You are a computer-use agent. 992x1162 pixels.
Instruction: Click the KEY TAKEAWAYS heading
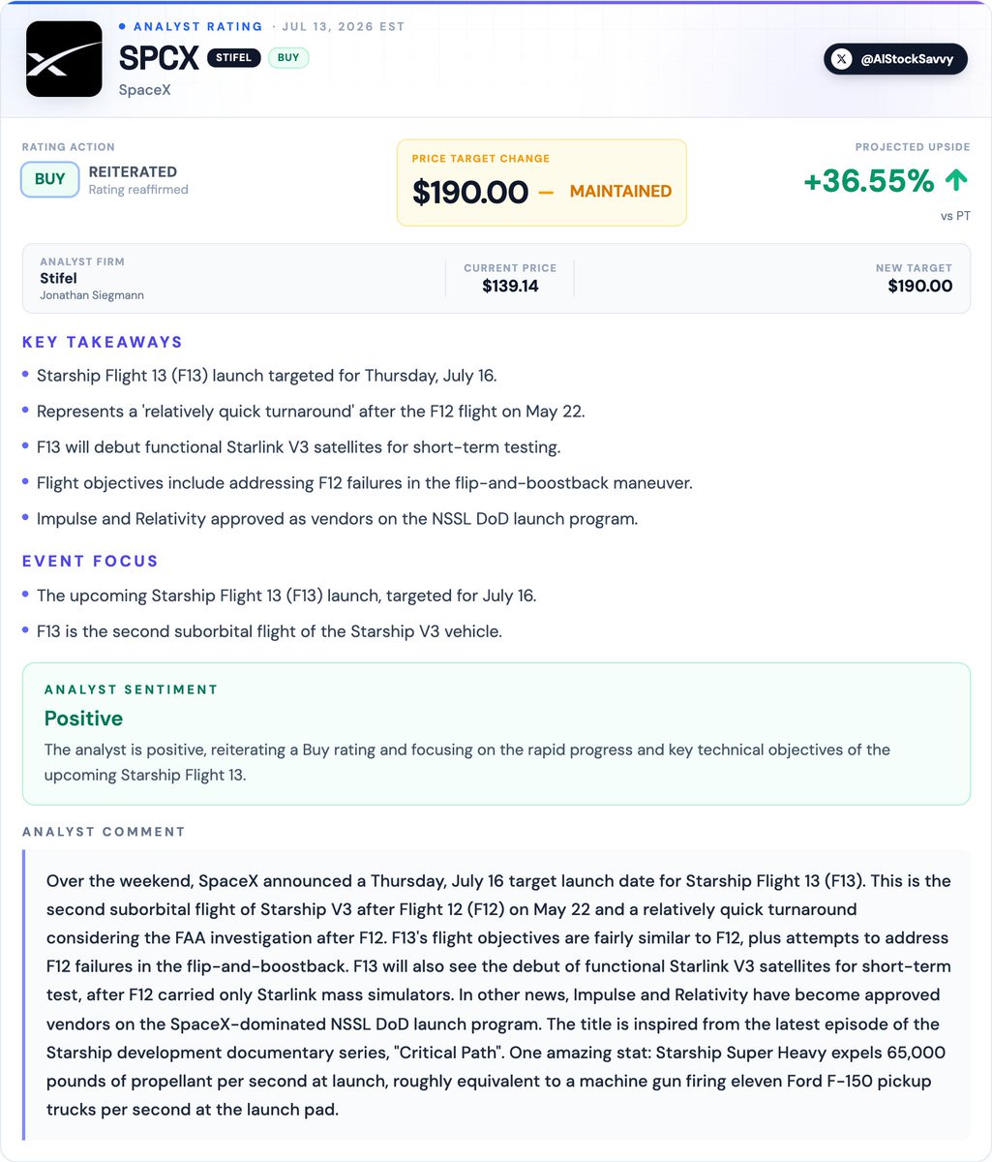click(103, 342)
